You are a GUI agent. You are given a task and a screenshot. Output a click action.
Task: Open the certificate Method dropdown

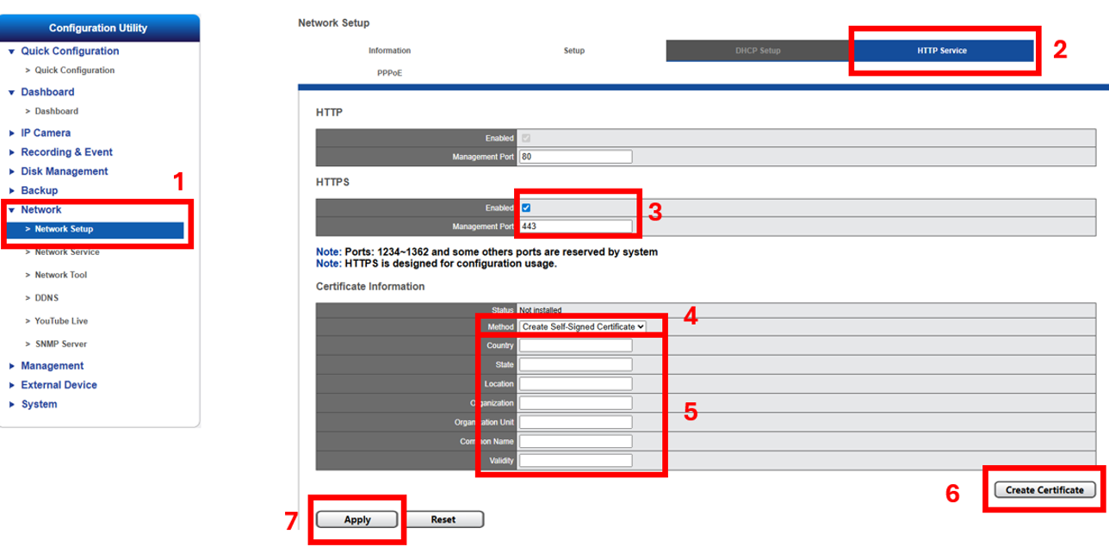coord(582,326)
